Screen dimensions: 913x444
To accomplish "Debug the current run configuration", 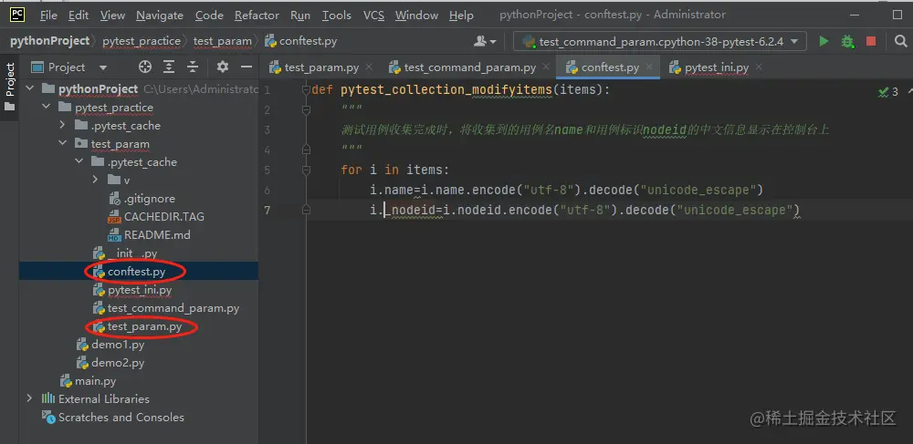I will pos(847,41).
